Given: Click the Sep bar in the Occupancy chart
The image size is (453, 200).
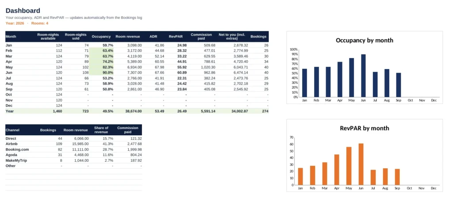Looking at the screenshot, I should (x=399, y=85).
